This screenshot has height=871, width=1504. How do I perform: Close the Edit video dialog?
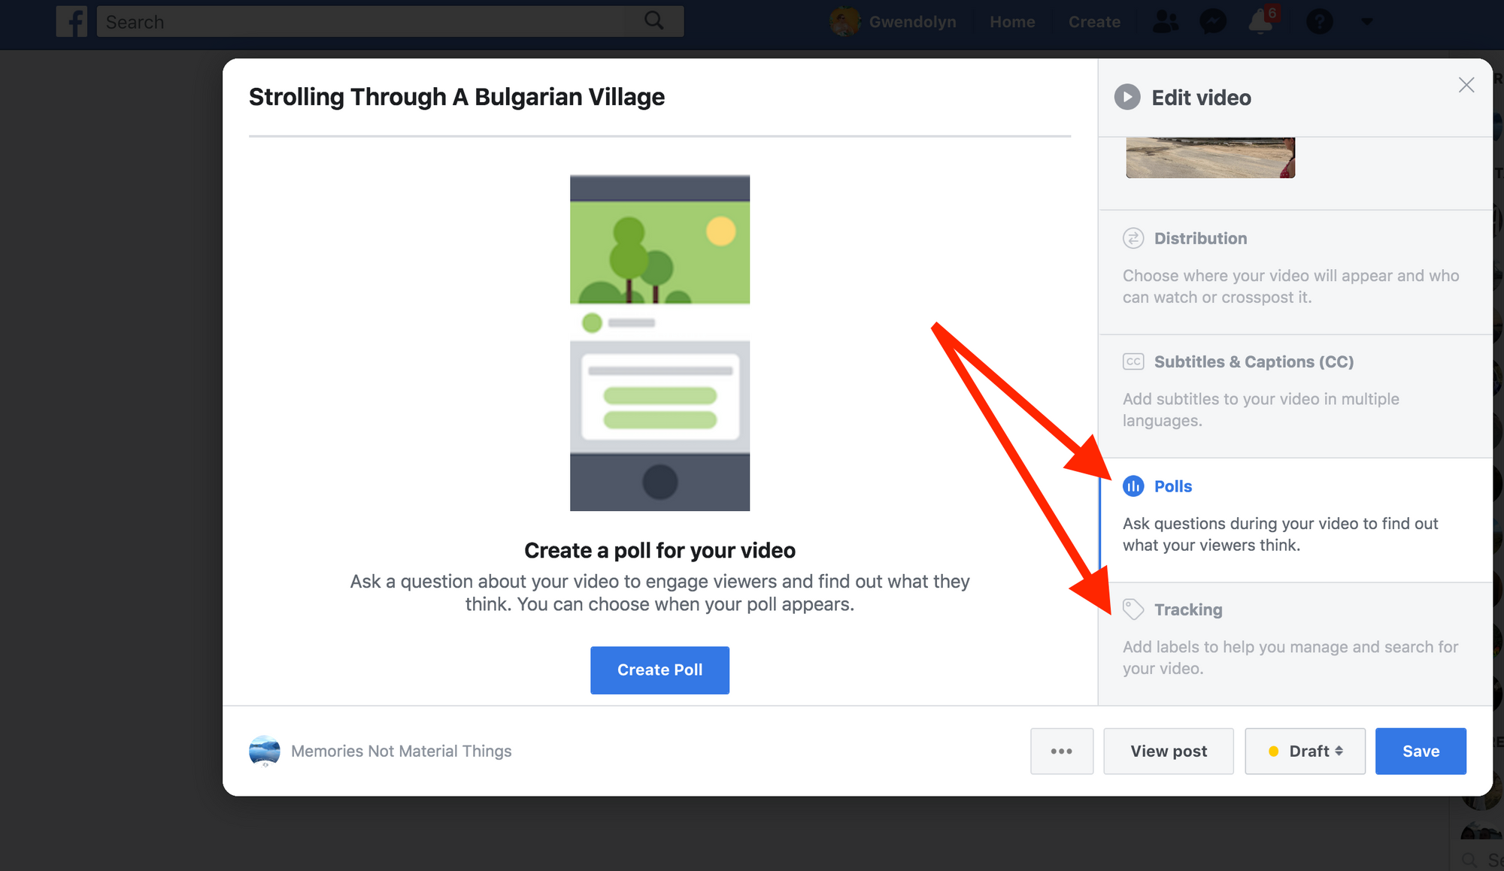coord(1466,85)
